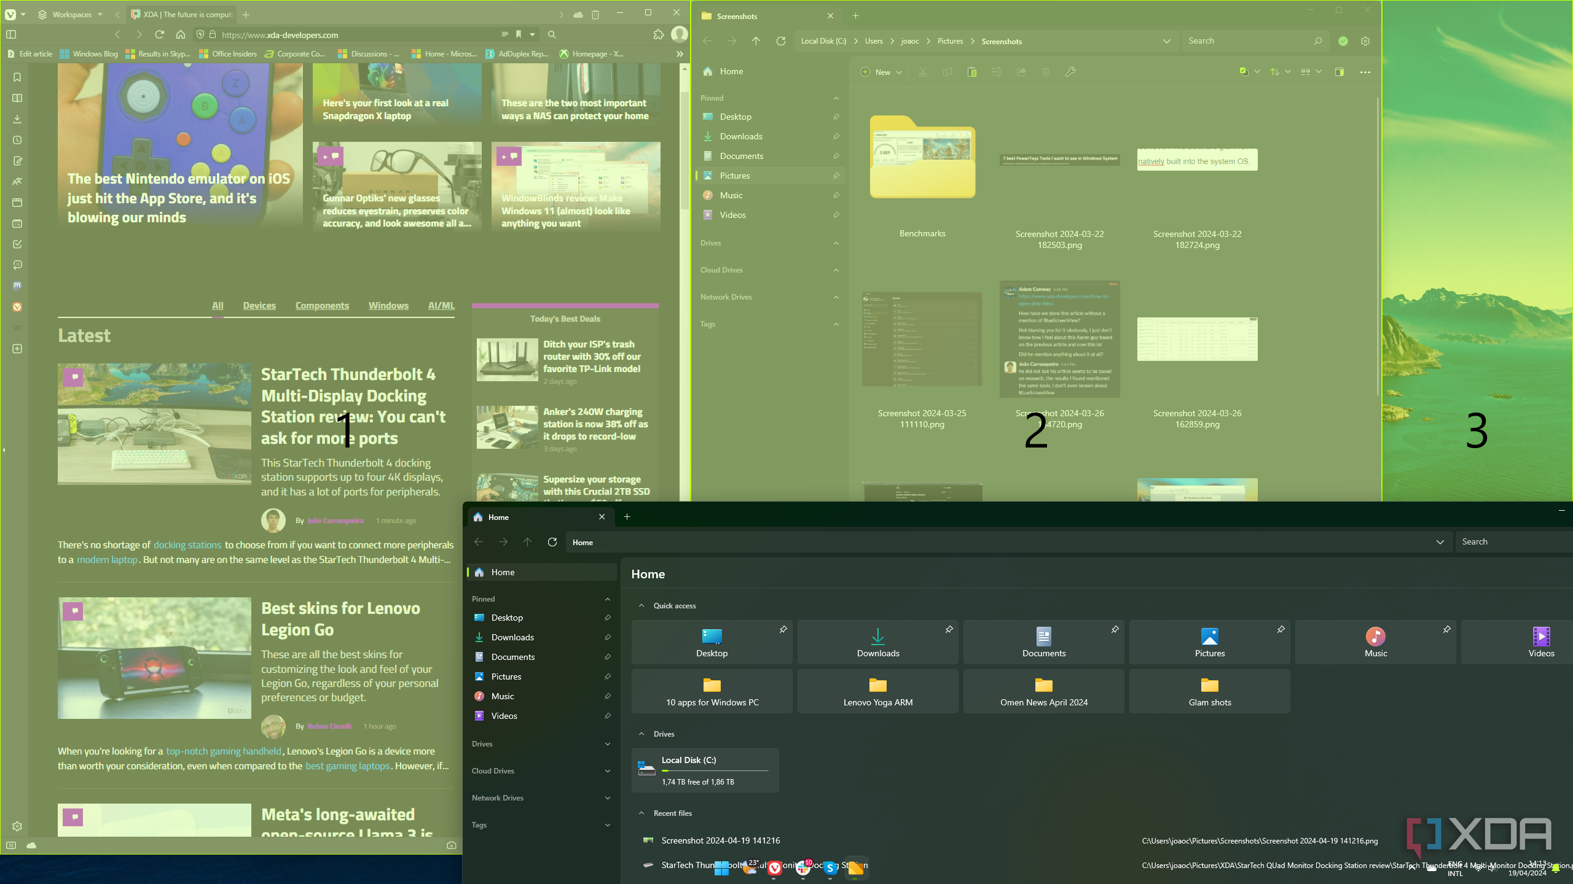Unpin the Desktop quick access card

point(783,629)
